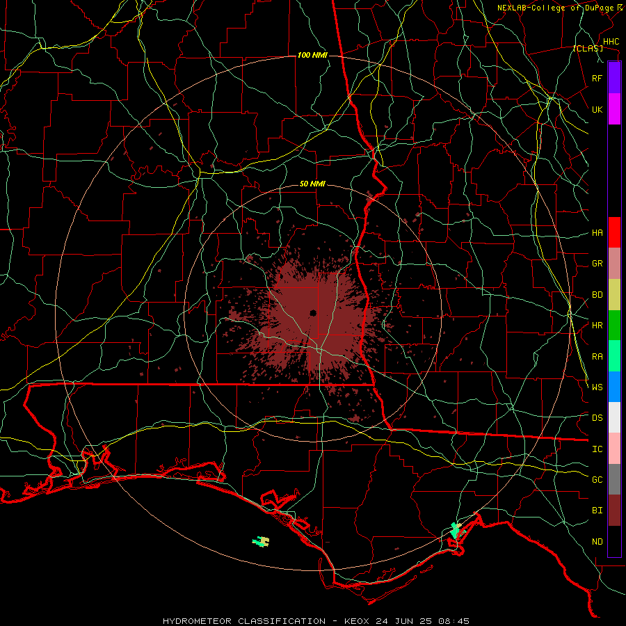Click the RA legend label

(597, 357)
